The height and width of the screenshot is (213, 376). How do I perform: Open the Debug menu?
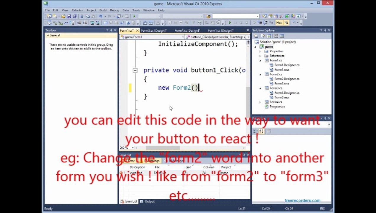114,10
